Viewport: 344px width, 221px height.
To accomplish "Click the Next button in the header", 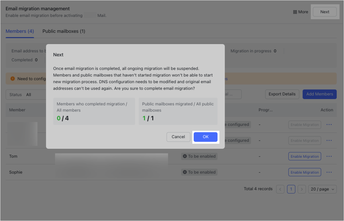I will 324,12.
